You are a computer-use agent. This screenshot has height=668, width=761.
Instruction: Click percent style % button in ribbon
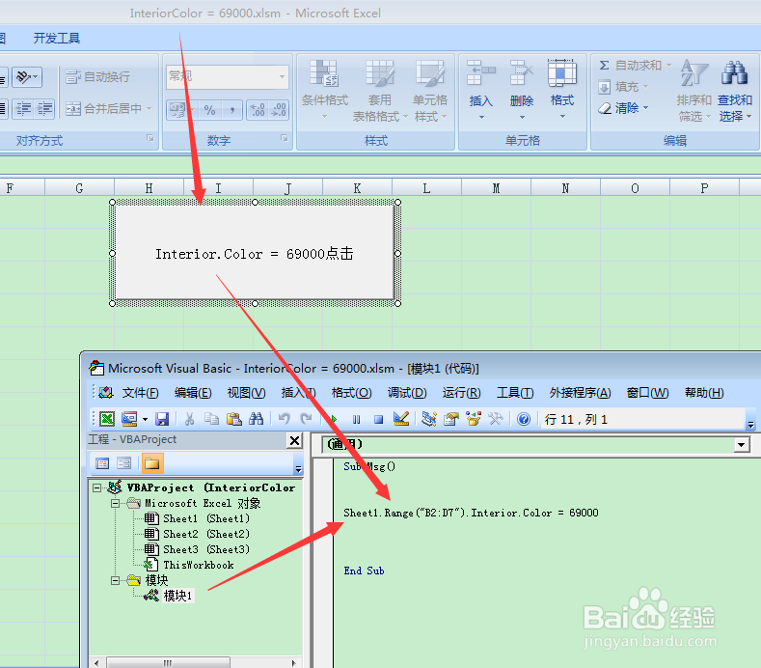pyautogui.click(x=209, y=110)
